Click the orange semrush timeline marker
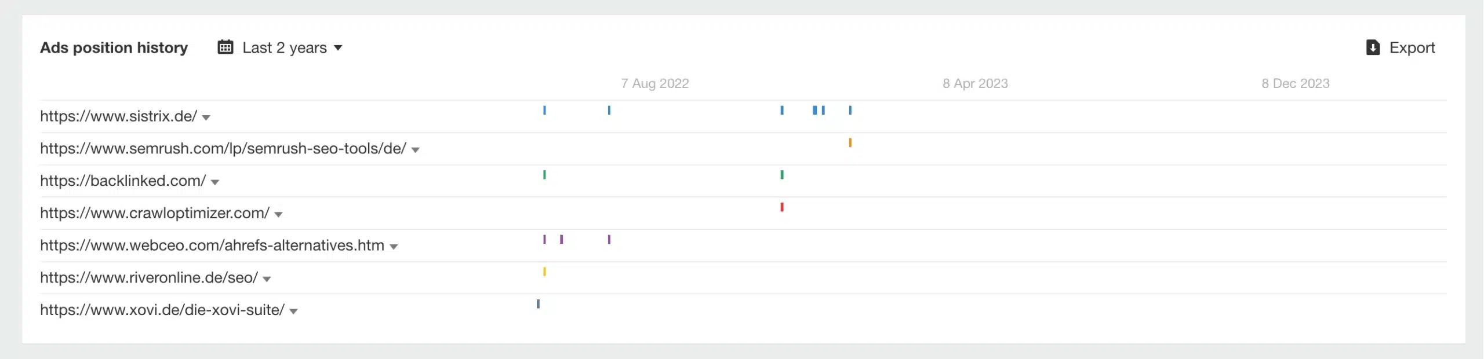Screen dimensions: 1484x359 click(850, 142)
